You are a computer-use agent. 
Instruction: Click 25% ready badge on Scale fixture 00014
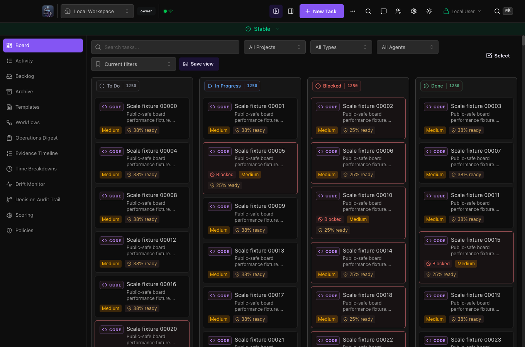(x=358, y=275)
